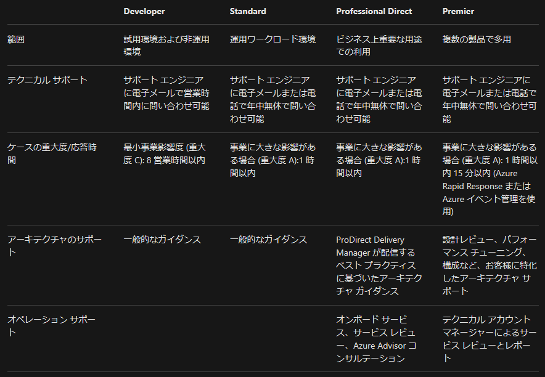
Task: Click Standard technical support cell text
Action: point(272,99)
